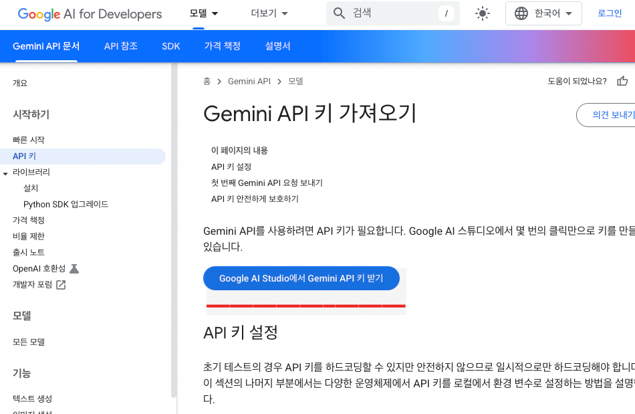The width and height of the screenshot is (635, 414).
Task: Open 가격 책정 in the sidebar
Action: click(28, 220)
